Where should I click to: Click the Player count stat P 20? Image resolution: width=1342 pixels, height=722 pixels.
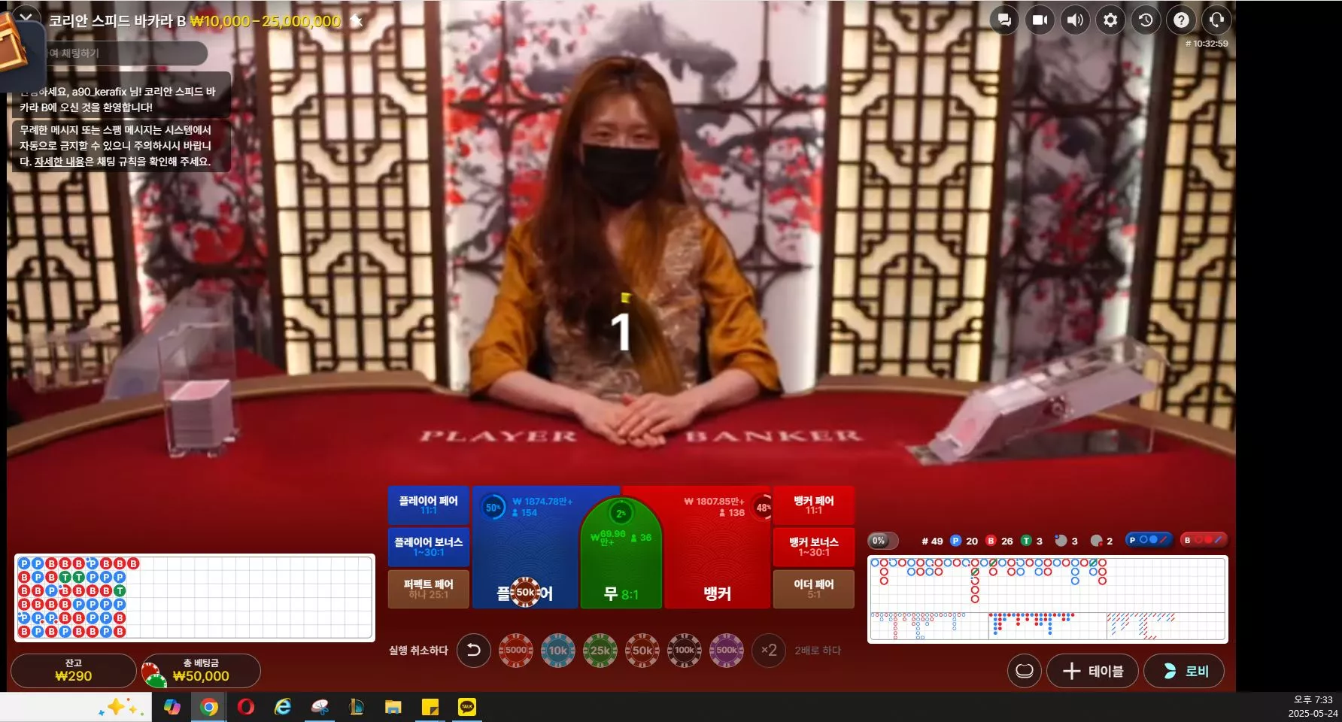pyautogui.click(x=964, y=541)
